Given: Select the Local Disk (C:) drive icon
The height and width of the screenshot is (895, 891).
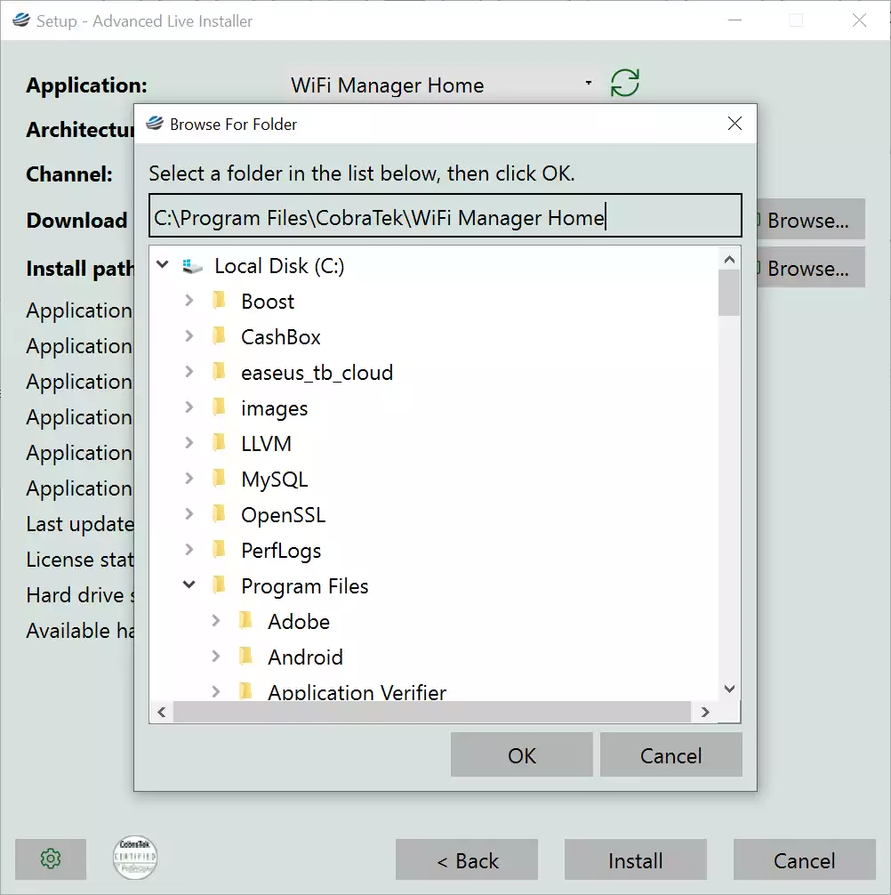Looking at the screenshot, I should [192, 266].
